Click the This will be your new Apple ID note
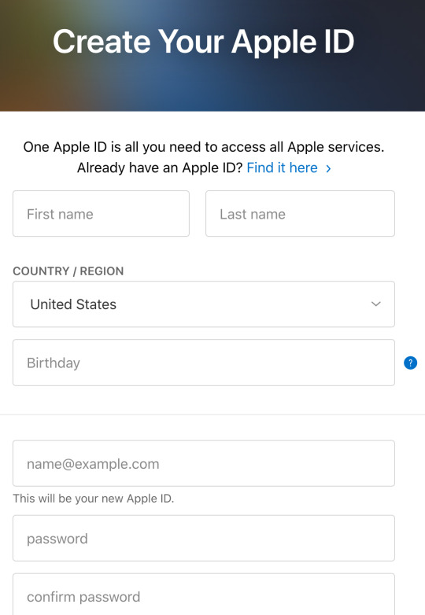The image size is (425, 615). pyautogui.click(x=94, y=499)
